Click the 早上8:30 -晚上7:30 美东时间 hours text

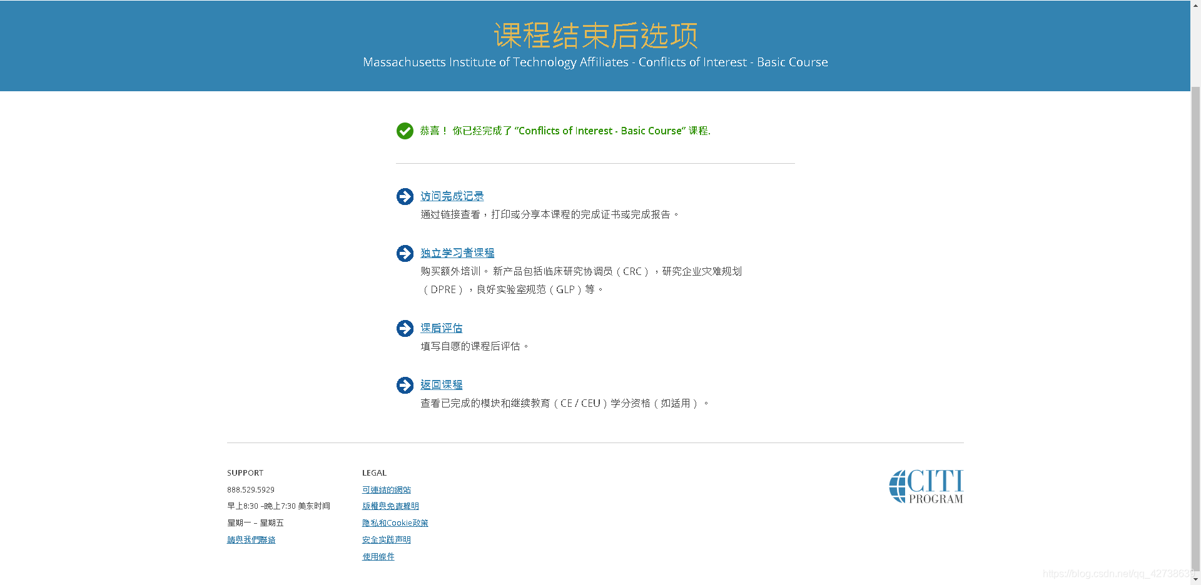click(278, 506)
